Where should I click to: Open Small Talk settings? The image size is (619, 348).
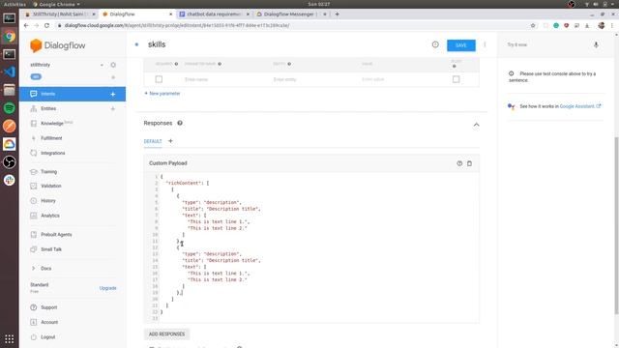[51, 249]
